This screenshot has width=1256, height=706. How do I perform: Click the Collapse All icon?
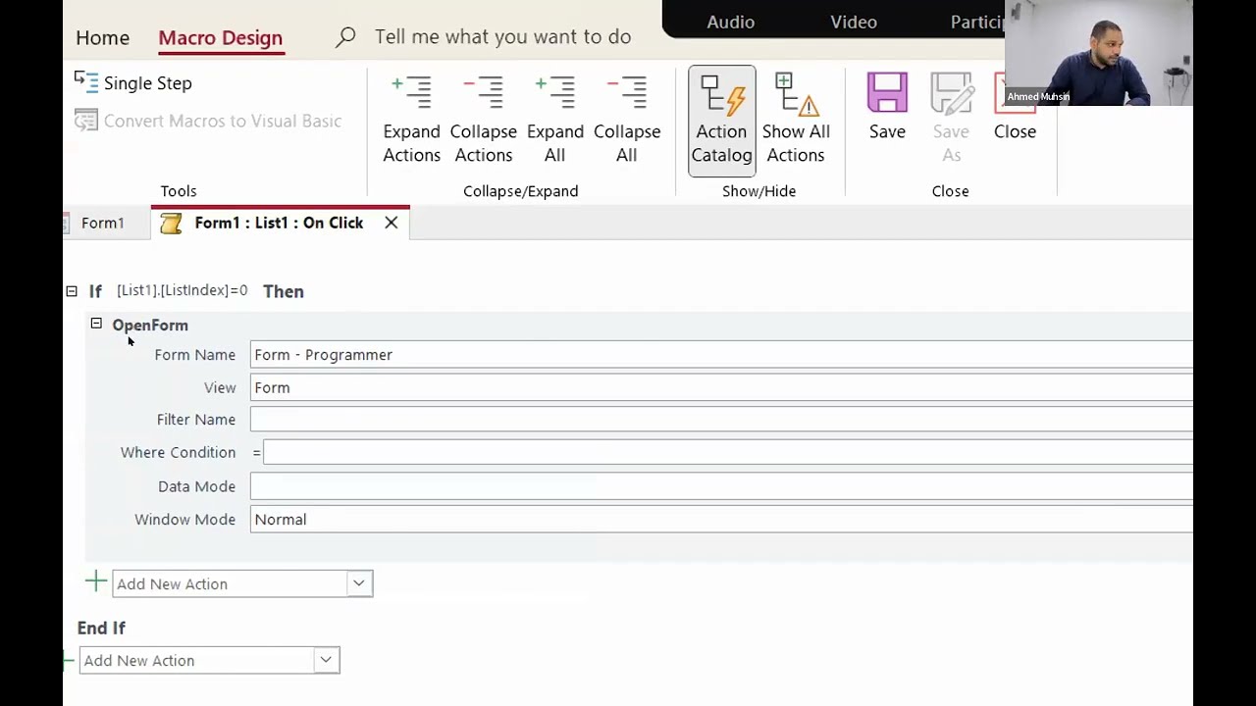click(626, 92)
